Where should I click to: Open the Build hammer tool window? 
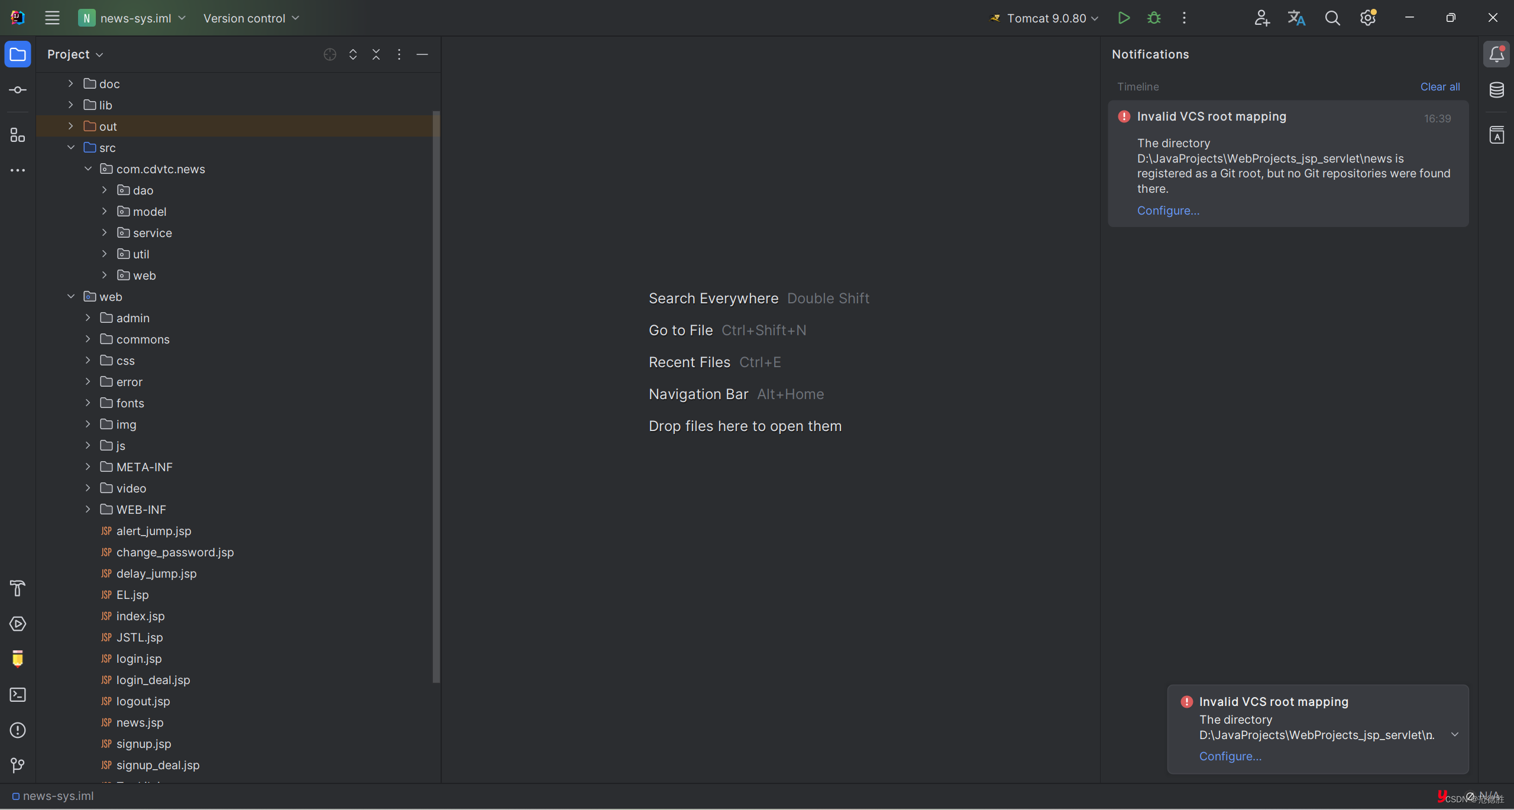click(18, 588)
